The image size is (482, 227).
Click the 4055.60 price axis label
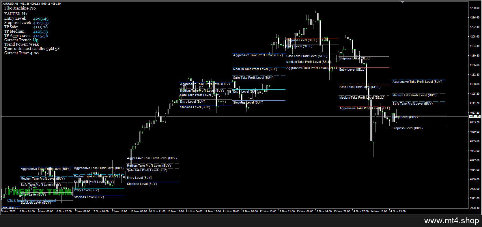point(474,141)
